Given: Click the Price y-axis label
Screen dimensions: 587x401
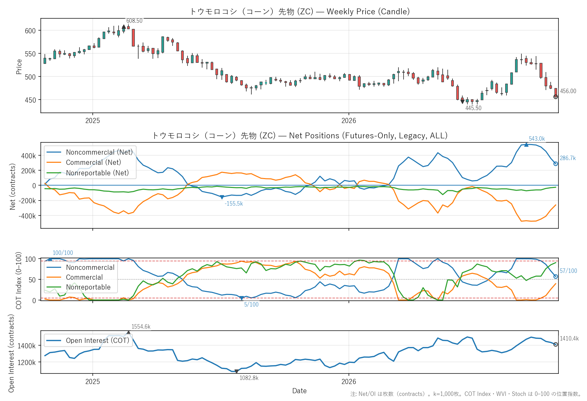Looking at the screenshot, I should tap(19, 67).
